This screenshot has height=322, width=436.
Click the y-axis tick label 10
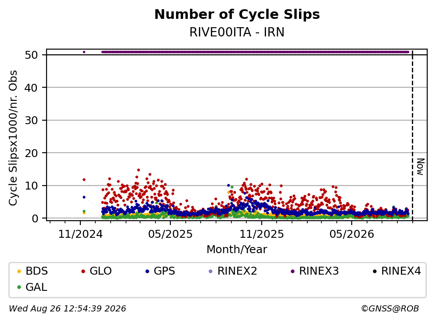pos(31,186)
